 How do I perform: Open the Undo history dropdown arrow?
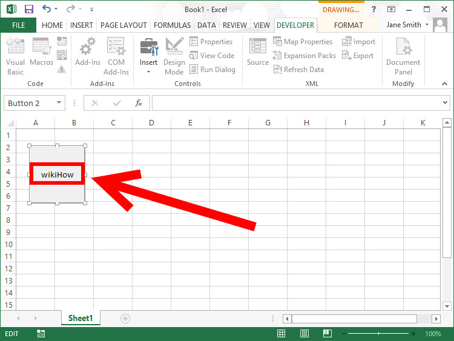tap(56, 9)
